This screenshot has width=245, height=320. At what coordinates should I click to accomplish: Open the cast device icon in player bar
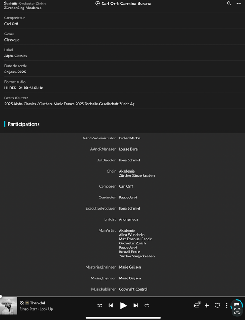pyautogui.click(x=236, y=305)
